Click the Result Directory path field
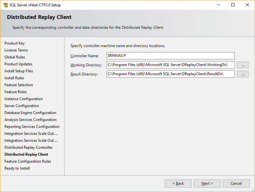Image resolution: width=255 pixels, height=192 pixels. [171, 74]
